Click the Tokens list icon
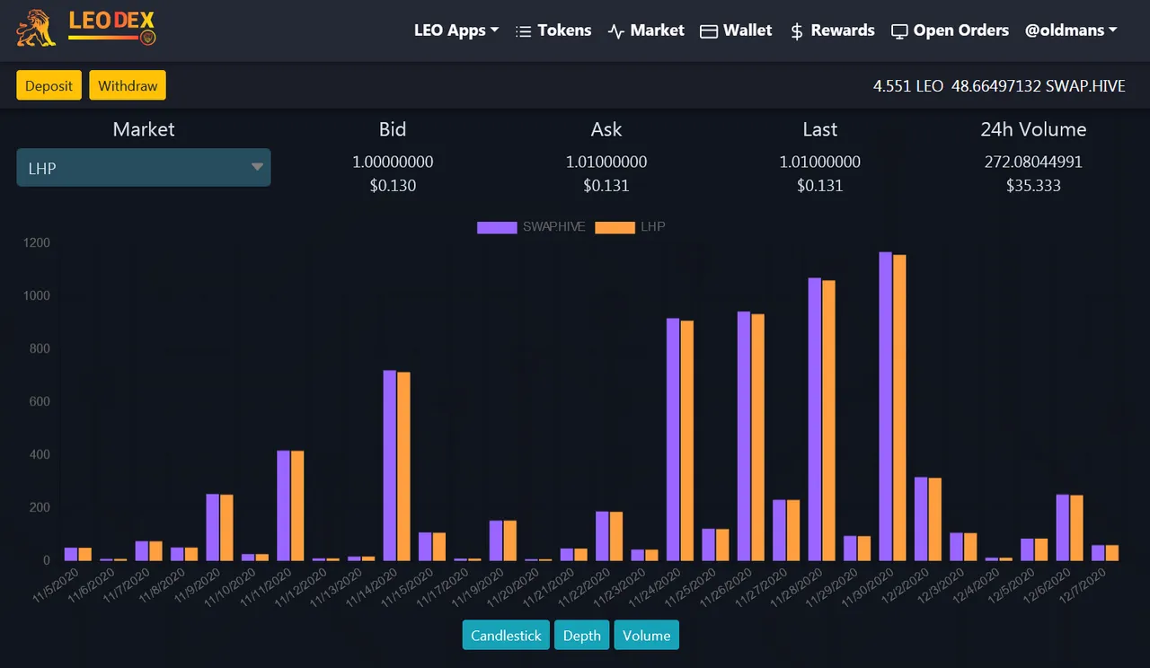The width and height of the screenshot is (1150, 668). click(523, 31)
